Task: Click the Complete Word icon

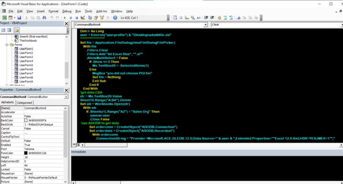Action: click(199, 18)
